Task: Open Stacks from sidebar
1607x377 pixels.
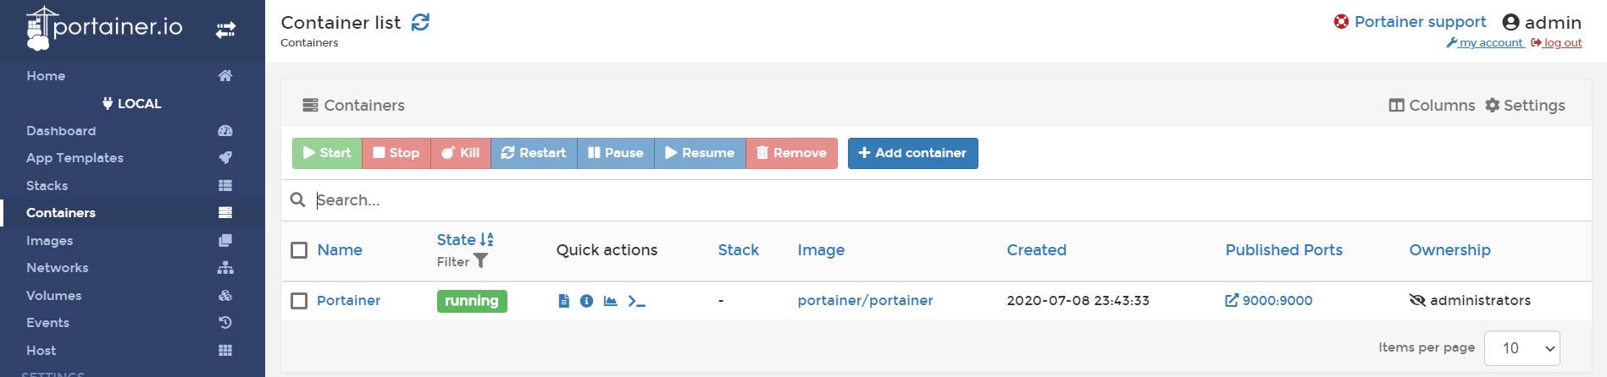Action: [47, 186]
